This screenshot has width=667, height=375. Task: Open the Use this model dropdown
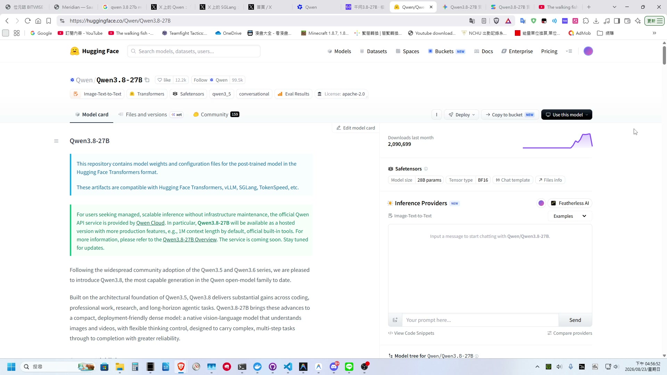567,115
